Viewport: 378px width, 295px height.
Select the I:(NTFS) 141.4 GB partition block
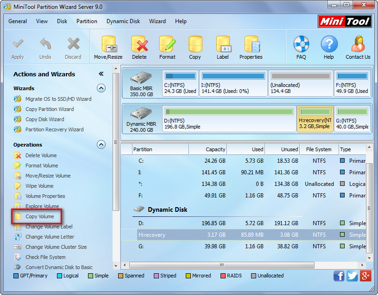coord(233,83)
